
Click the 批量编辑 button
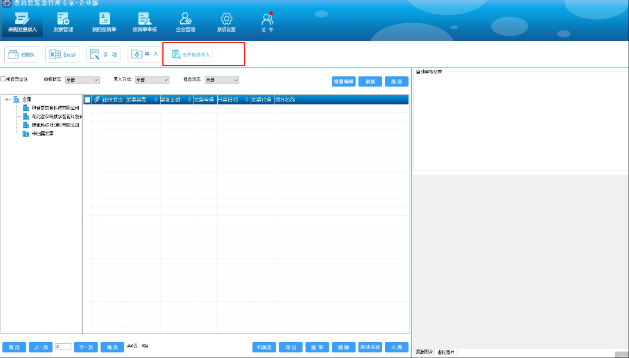pos(343,82)
